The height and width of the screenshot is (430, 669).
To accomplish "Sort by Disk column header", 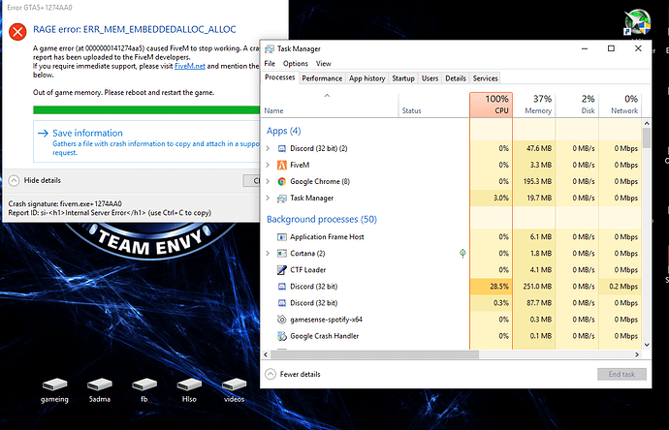I will click(x=577, y=105).
